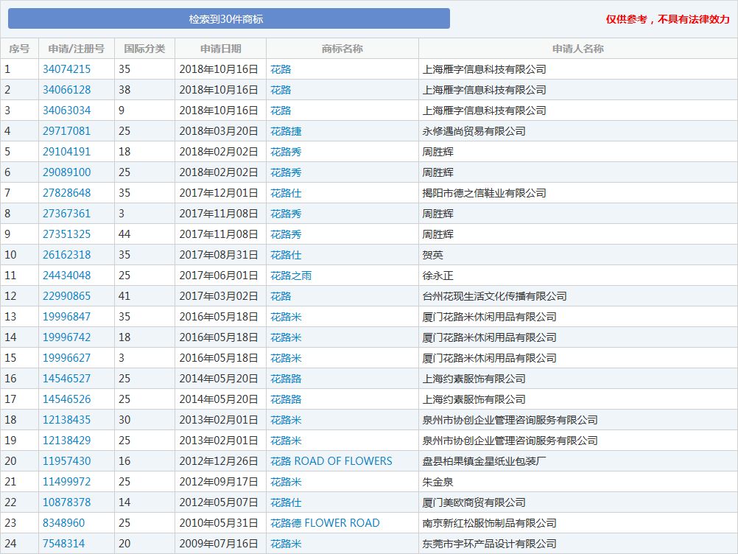Click trademark 花路米 in row 24

286,544
